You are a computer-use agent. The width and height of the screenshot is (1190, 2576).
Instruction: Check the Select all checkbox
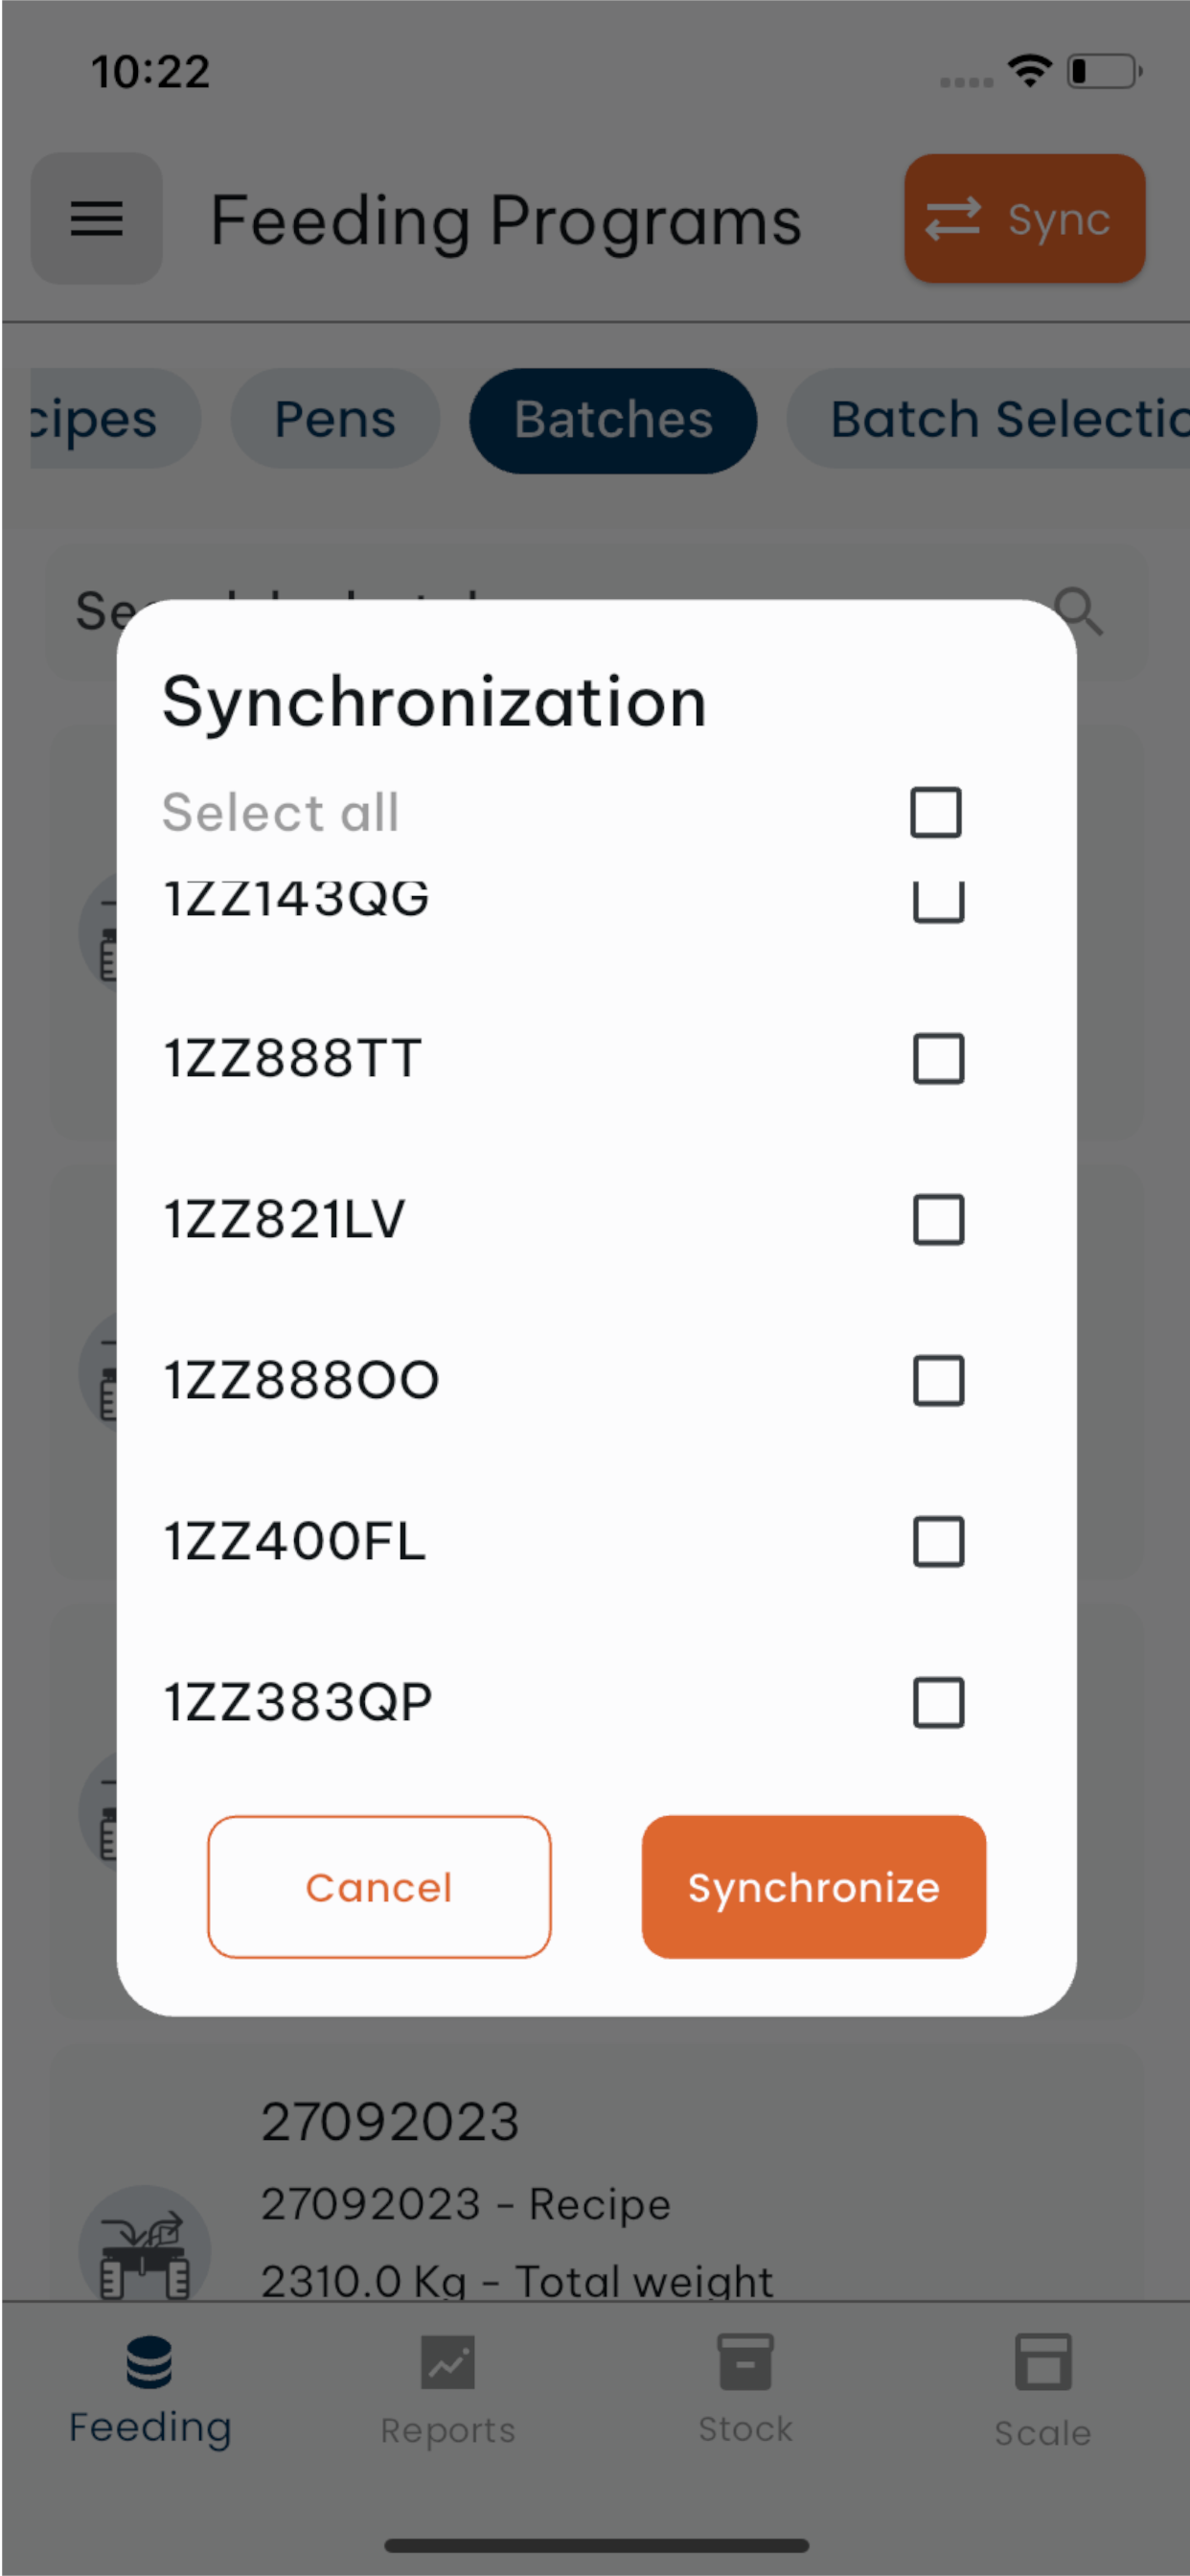click(936, 812)
